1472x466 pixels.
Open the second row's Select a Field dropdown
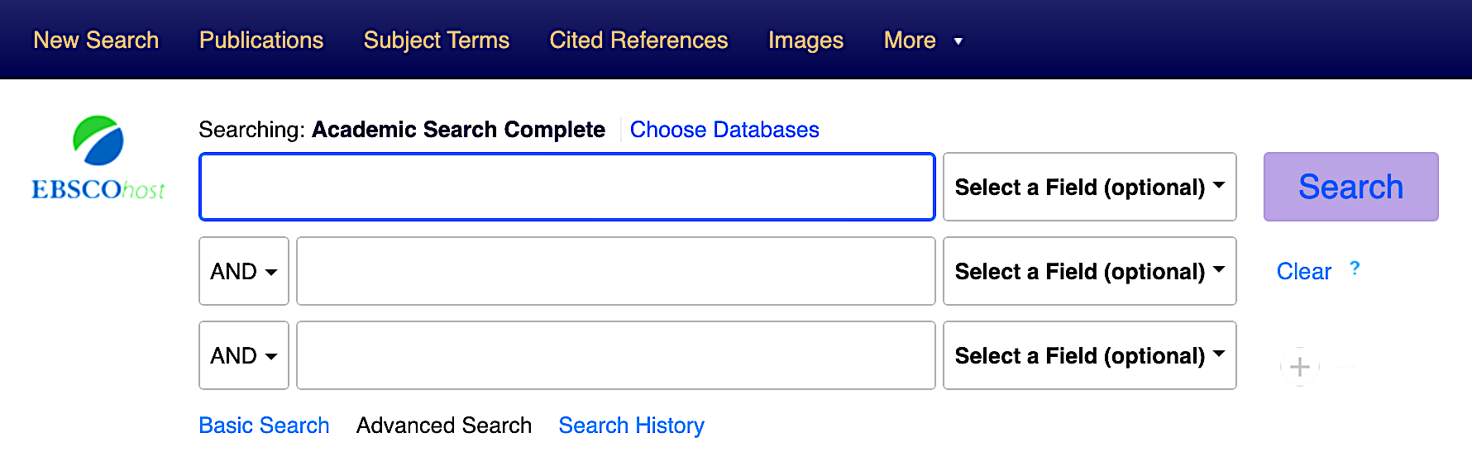pyautogui.click(x=1089, y=272)
